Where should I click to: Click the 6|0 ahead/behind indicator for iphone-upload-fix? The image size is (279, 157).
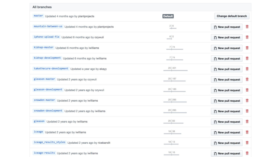(171, 37)
